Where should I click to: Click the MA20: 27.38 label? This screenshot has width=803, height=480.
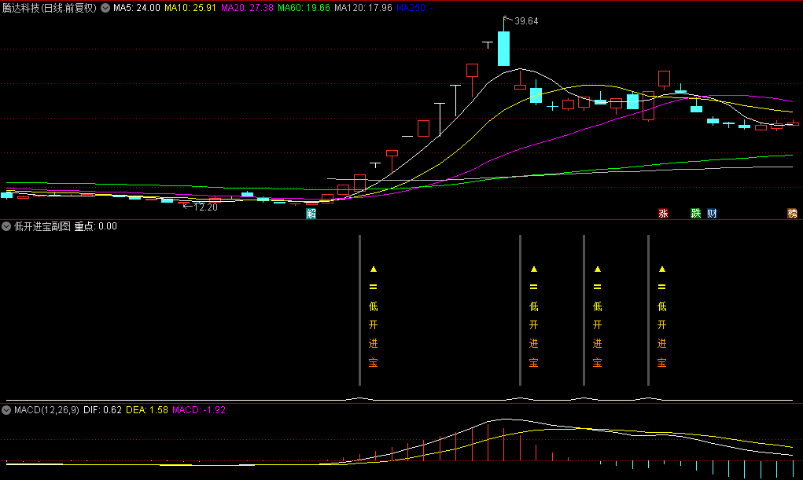(247, 8)
